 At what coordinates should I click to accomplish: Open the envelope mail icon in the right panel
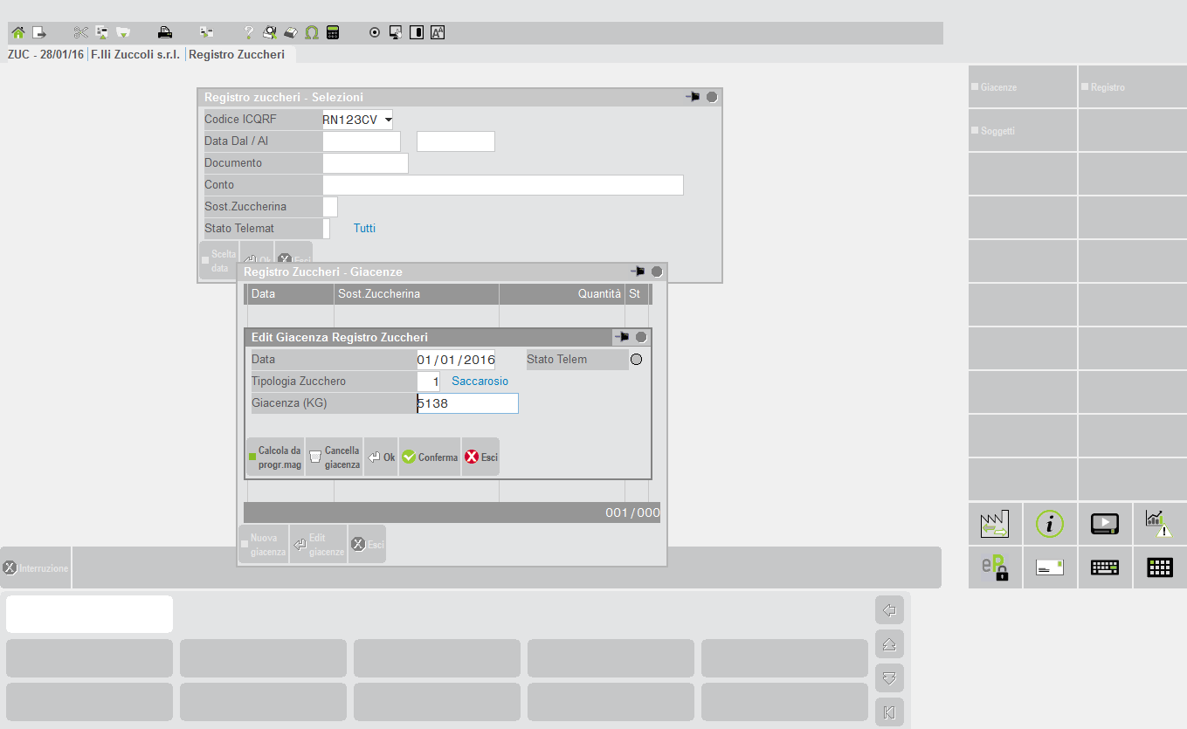pos(1050,567)
